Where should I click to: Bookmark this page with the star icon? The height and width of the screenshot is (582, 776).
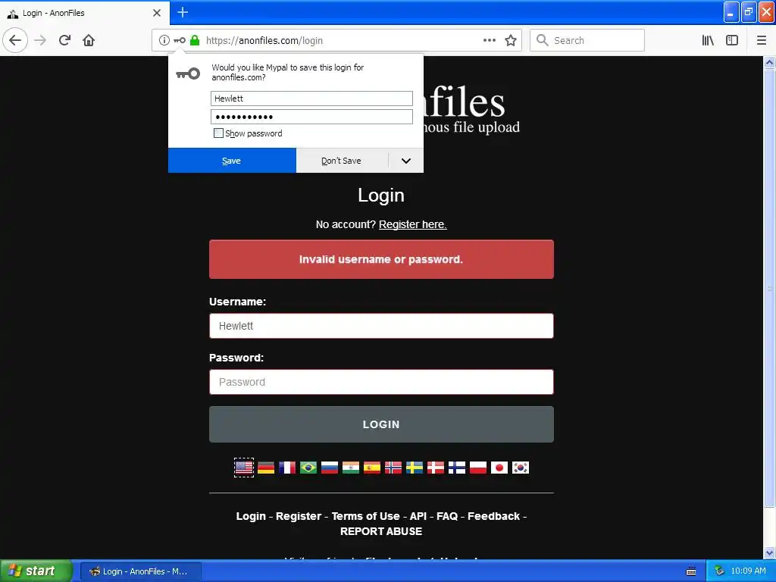511,40
